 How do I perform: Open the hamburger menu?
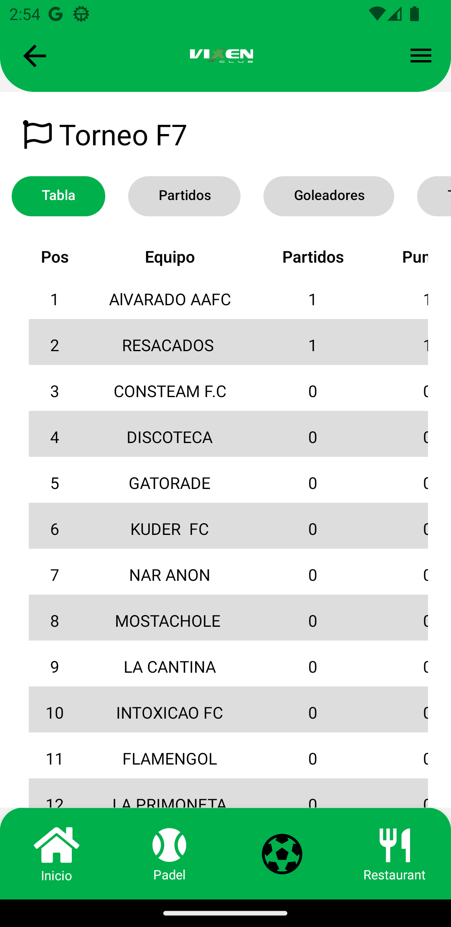point(421,56)
